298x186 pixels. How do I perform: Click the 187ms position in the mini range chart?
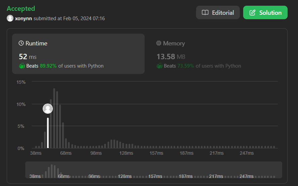click(185, 176)
